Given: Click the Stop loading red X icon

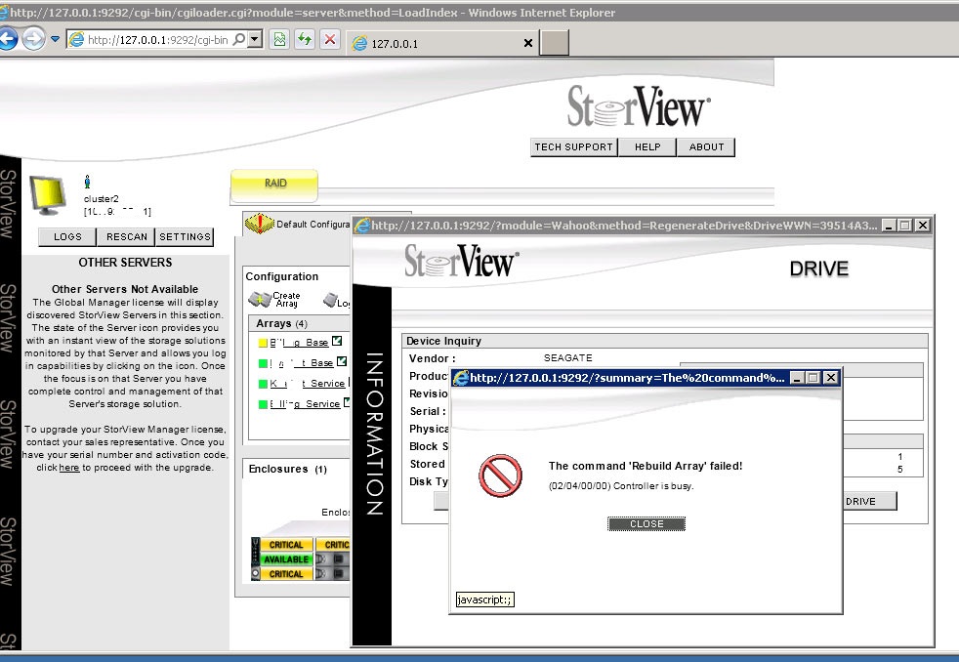Looking at the screenshot, I should pyautogui.click(x=330, y=40).
